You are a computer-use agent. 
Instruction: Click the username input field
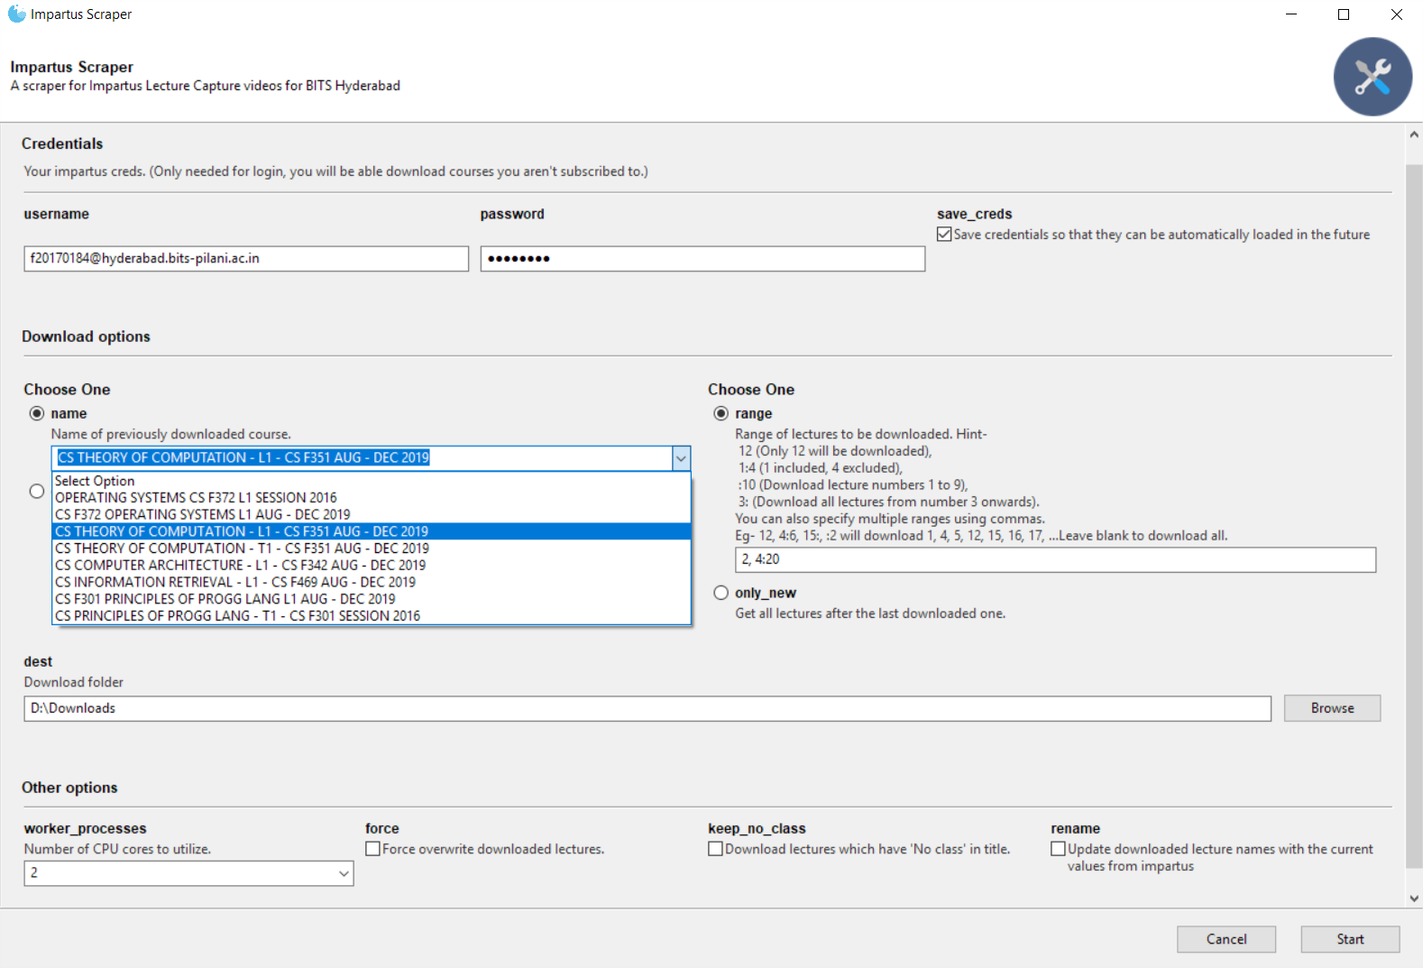pyautogui.click(x=246, y=259)
